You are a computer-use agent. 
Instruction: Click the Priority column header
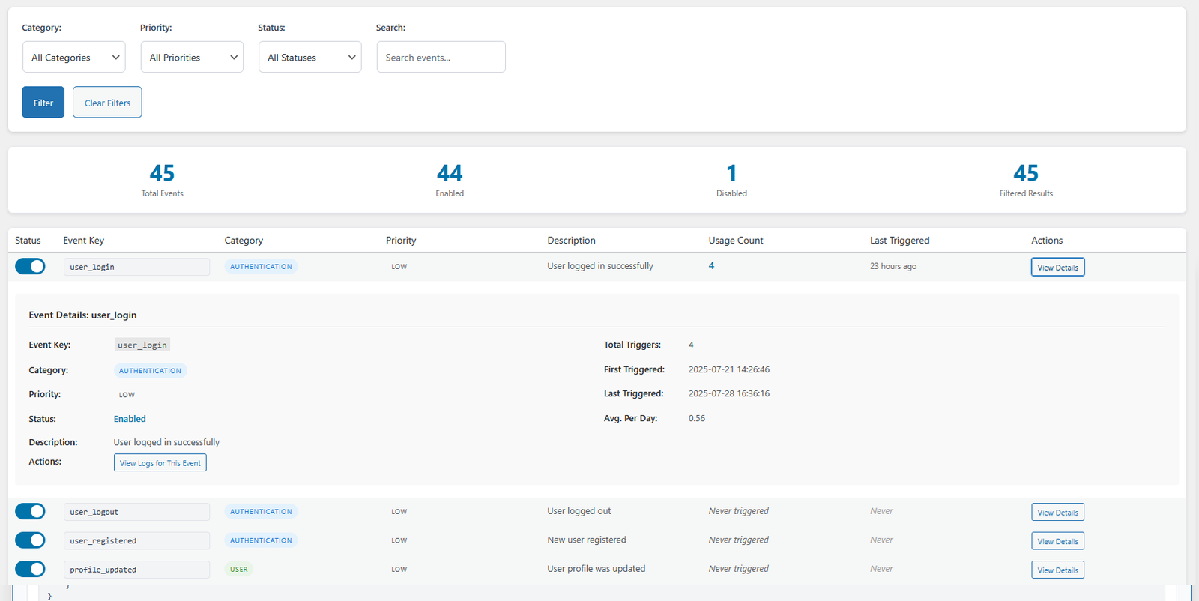pos(401,241)
